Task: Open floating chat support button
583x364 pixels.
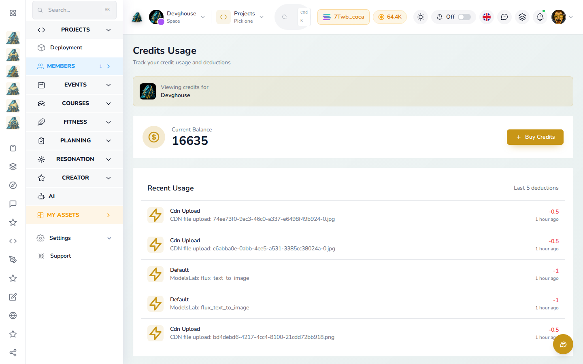Action: tap(563, 344)
